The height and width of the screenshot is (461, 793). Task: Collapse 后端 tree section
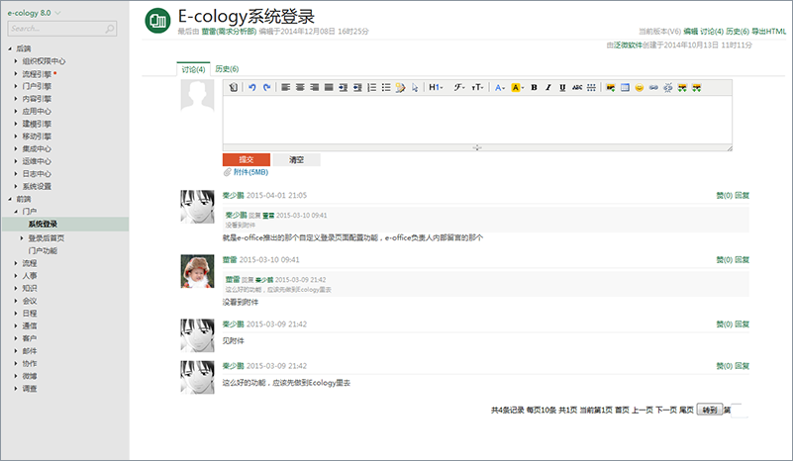tap(10, 48)
